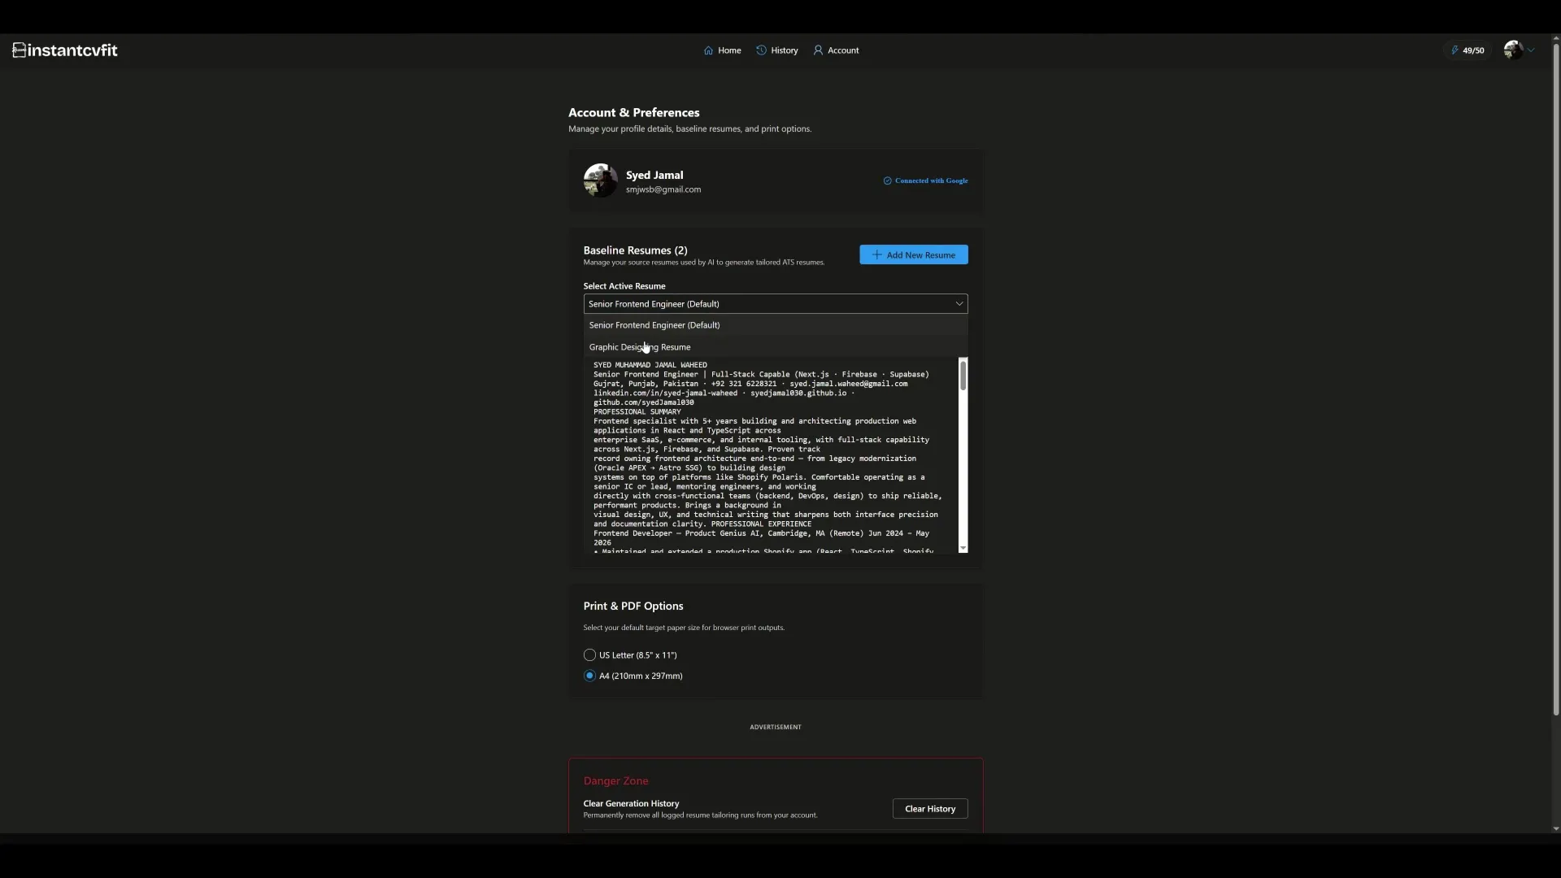
Task: Click Syed Jamal's profile picture
Action: click(600, 180)
